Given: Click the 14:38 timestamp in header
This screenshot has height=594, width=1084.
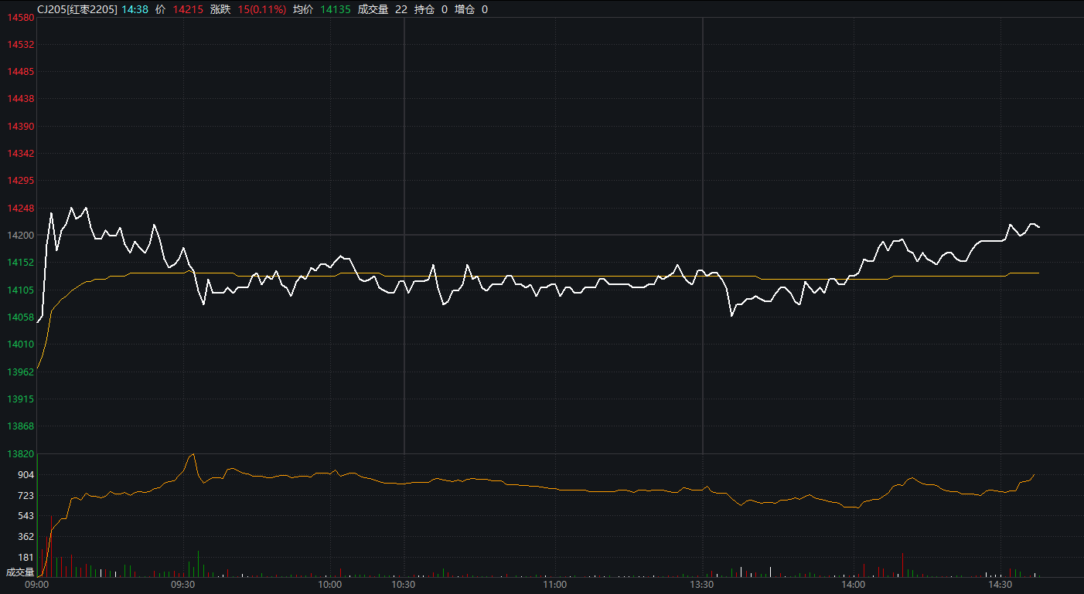Looking at the screenshot, I should pyautogui.click(x=135, y=9).
